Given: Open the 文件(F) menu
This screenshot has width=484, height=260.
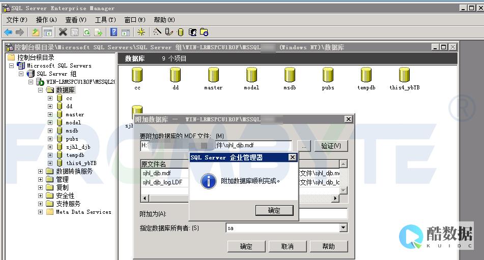Looking at the screenshot, I should coord(17,20).
